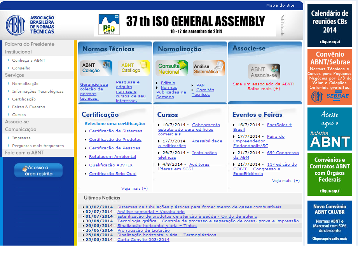The height and width of the screenshot is (258, 358).
Task: Open Acessibilidade a edificações course link
Action: tap(190, 144)
